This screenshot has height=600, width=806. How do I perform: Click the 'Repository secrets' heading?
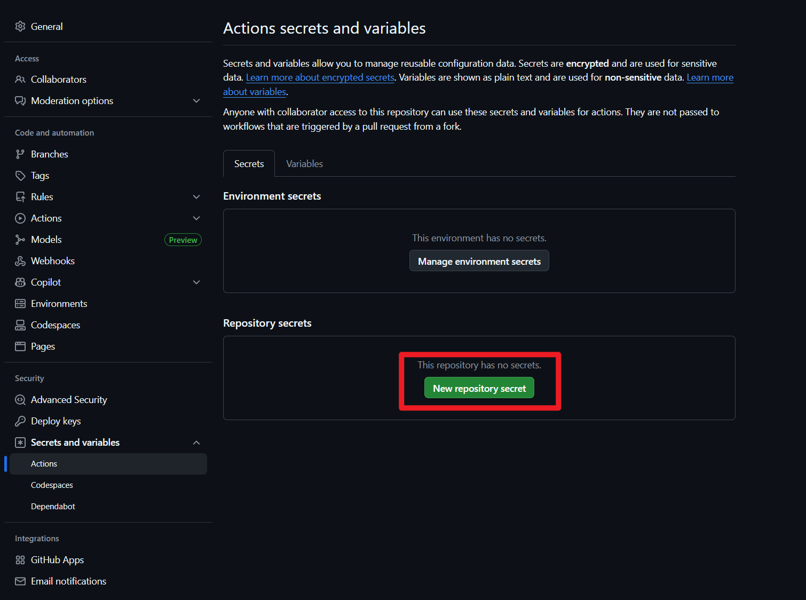tap(267, 323)
